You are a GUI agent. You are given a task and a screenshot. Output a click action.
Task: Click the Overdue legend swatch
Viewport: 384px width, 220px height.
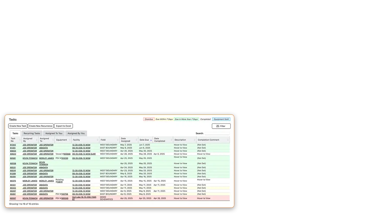[149, 119]
